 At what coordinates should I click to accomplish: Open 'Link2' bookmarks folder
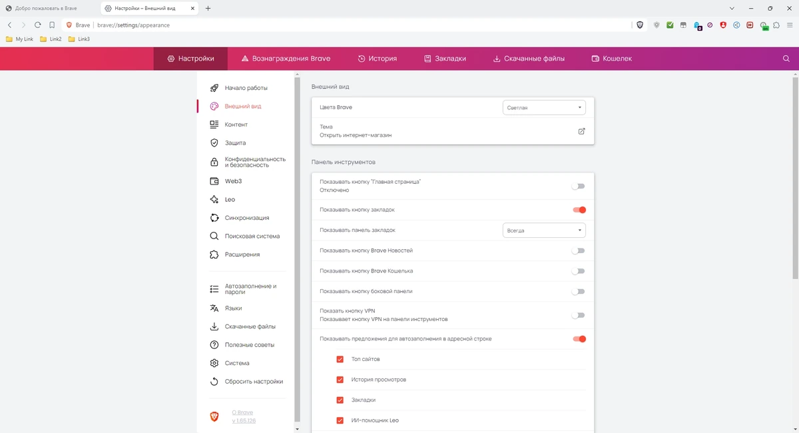[51, 39]
